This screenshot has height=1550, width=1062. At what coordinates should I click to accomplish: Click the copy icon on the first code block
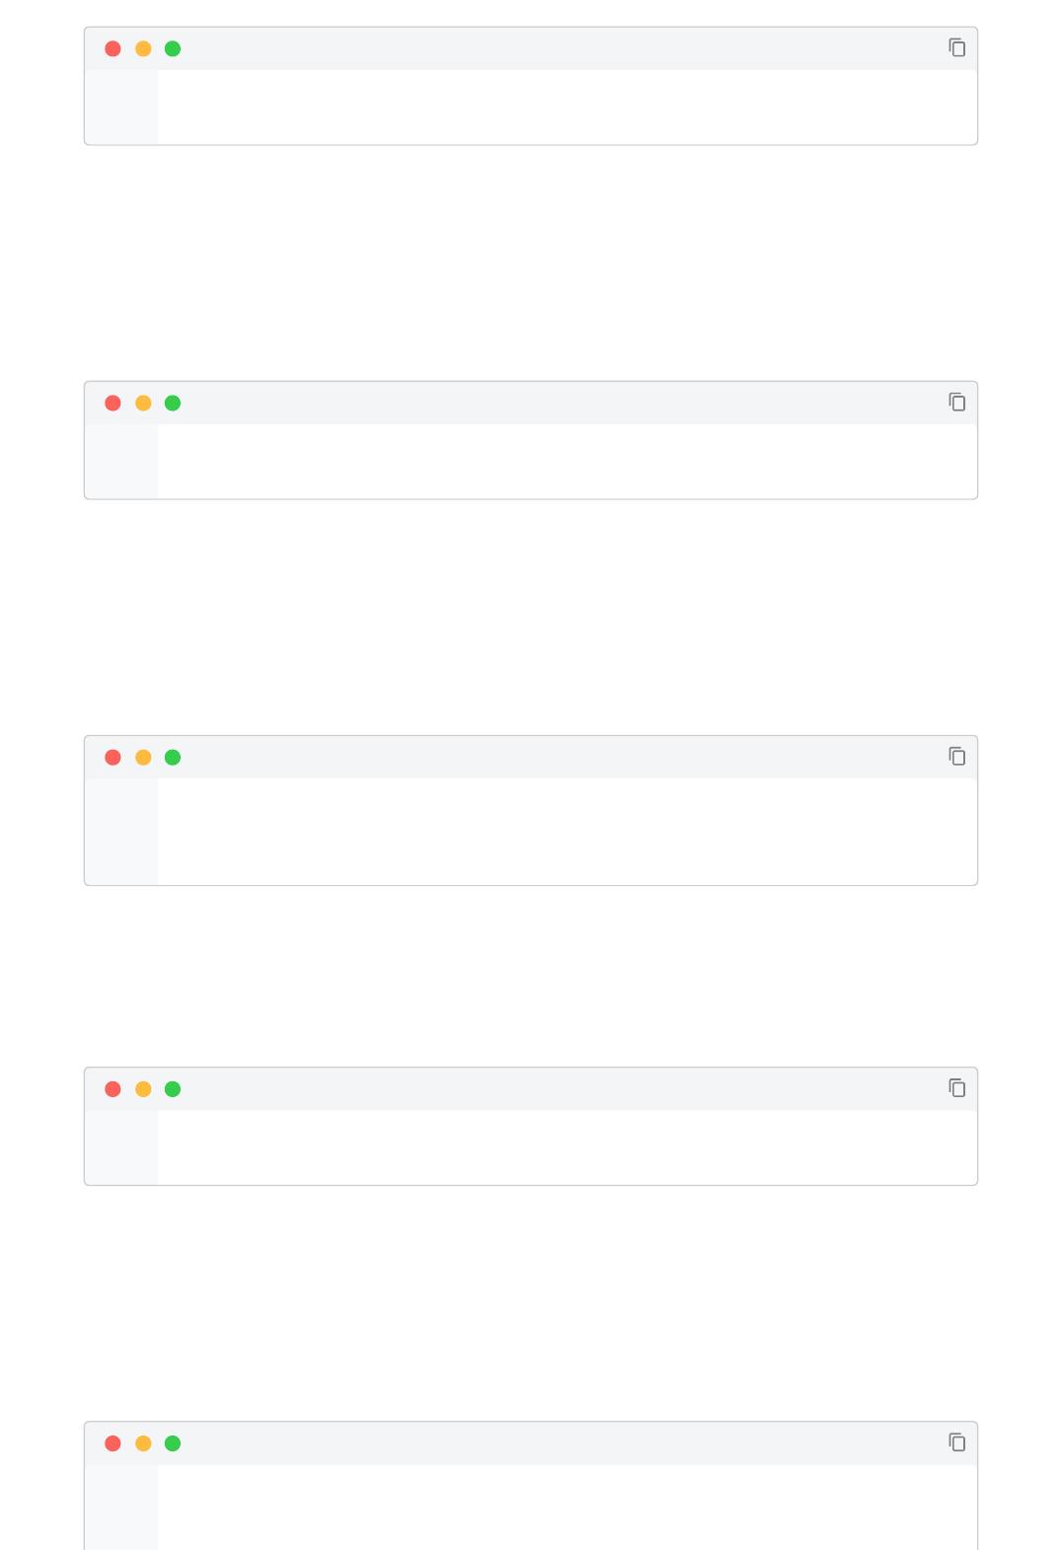tap(957, 46)
